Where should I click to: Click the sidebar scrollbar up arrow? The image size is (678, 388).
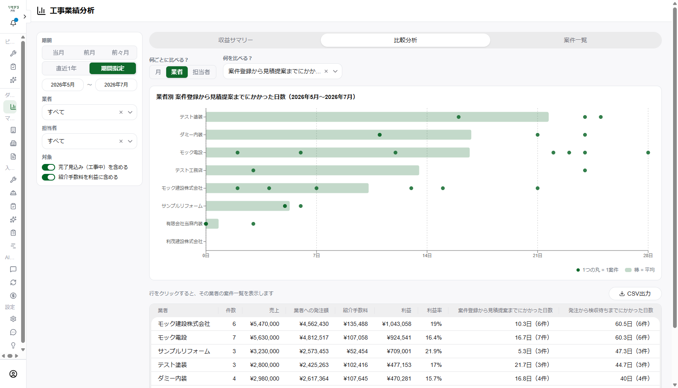(23, 37)
